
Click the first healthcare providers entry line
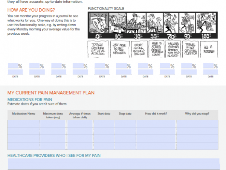[114, 161]
